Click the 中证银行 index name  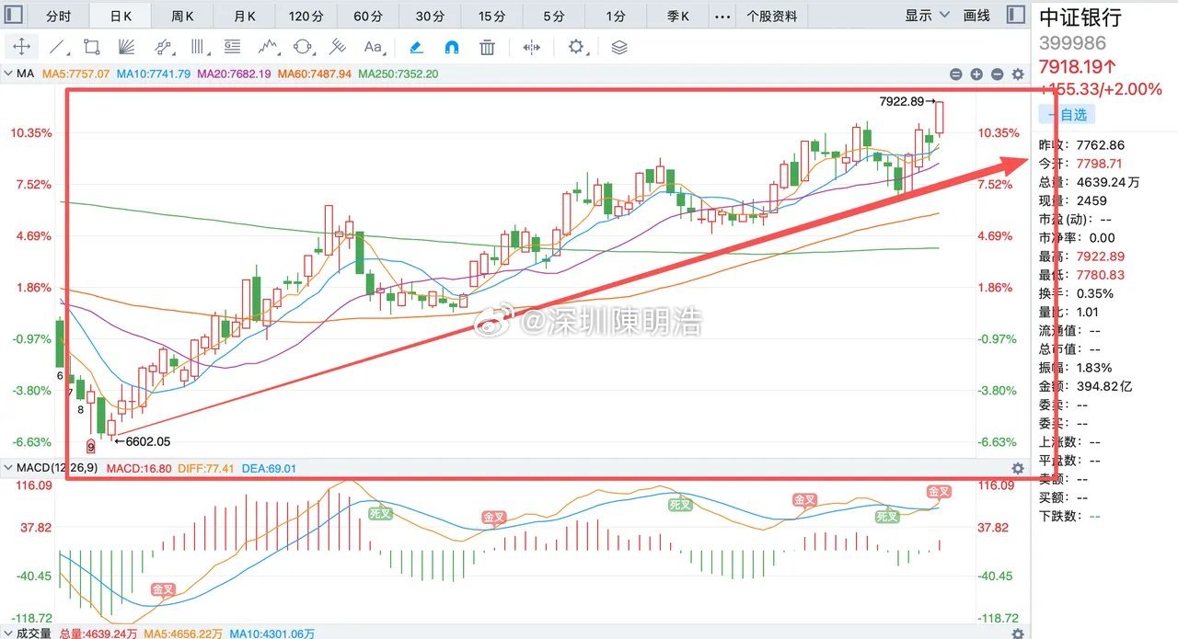point(1080,17)
